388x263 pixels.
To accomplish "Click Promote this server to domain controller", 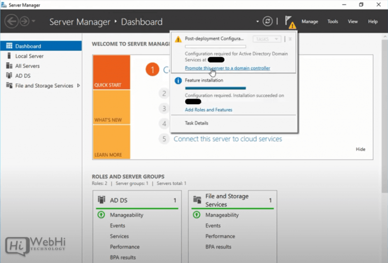I will 227,68.
